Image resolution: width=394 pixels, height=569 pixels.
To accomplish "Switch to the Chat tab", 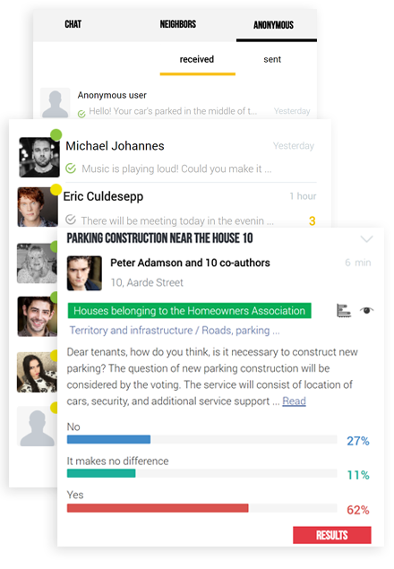I will point(73,24).
